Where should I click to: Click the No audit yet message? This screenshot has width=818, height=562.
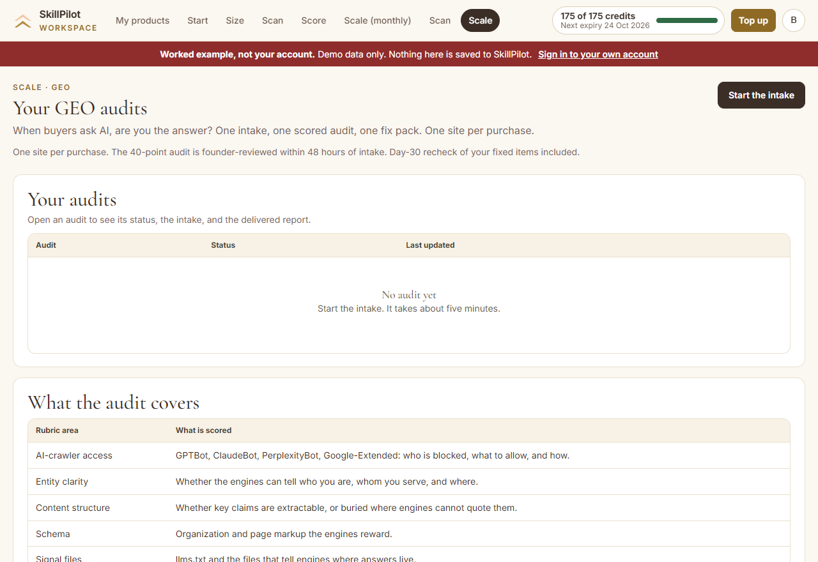point(409,295)
